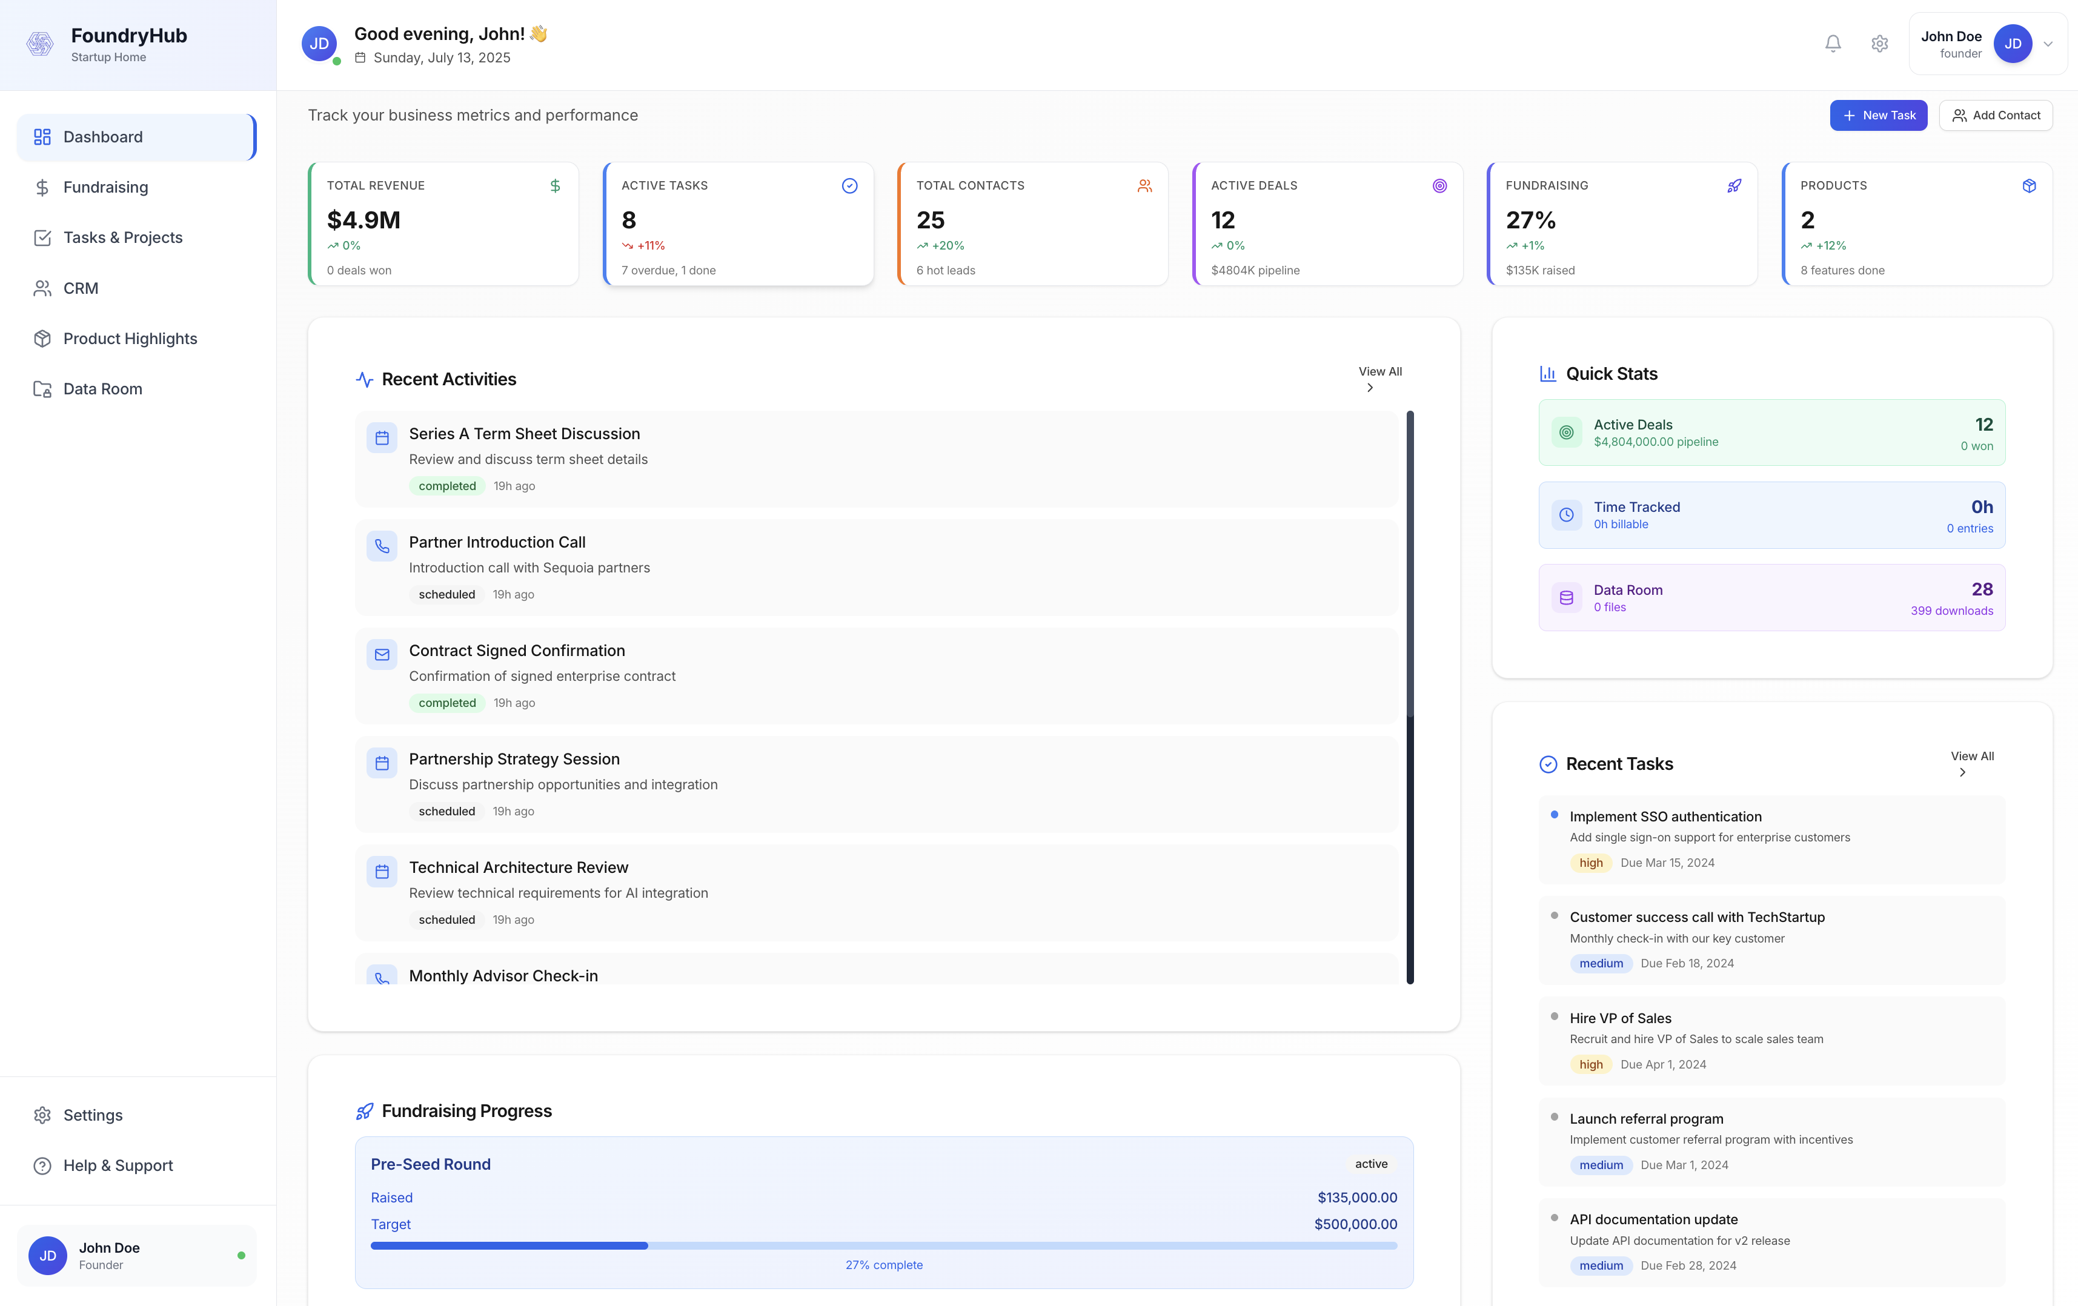Screen dimensions: 2078x1306
Task: Click the dollar icon on Total Revenue card
Action: [x=555, y=185]
